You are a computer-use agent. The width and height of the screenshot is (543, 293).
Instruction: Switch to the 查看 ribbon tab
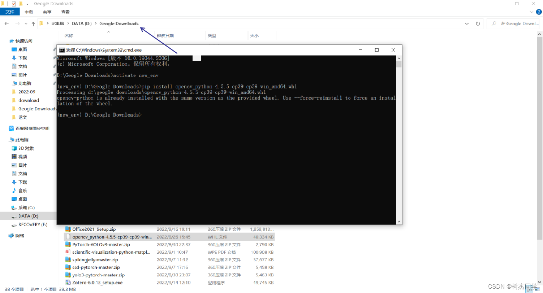pos(65,12)
